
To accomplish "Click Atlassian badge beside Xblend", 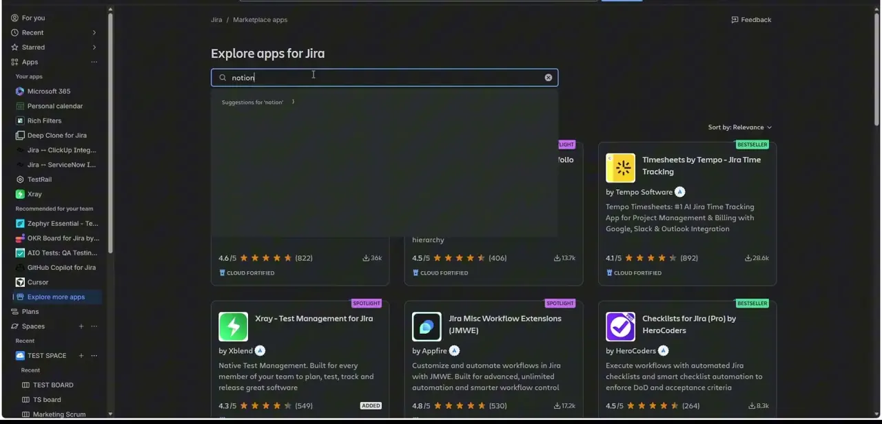I will pos(260,351).
